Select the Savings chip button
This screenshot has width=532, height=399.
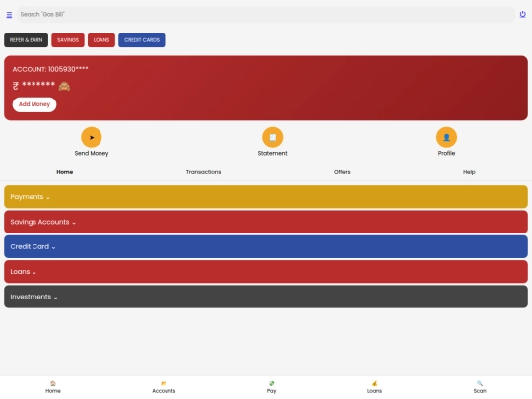coord(68,40)
